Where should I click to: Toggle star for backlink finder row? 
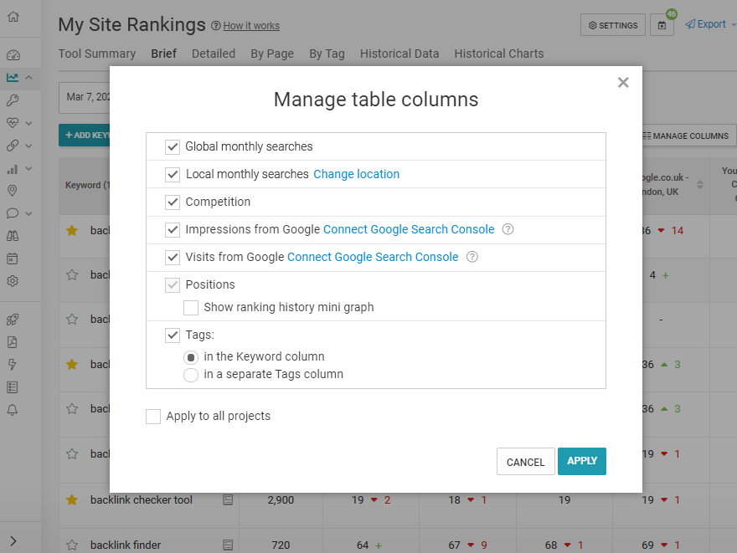pos(72,545)
